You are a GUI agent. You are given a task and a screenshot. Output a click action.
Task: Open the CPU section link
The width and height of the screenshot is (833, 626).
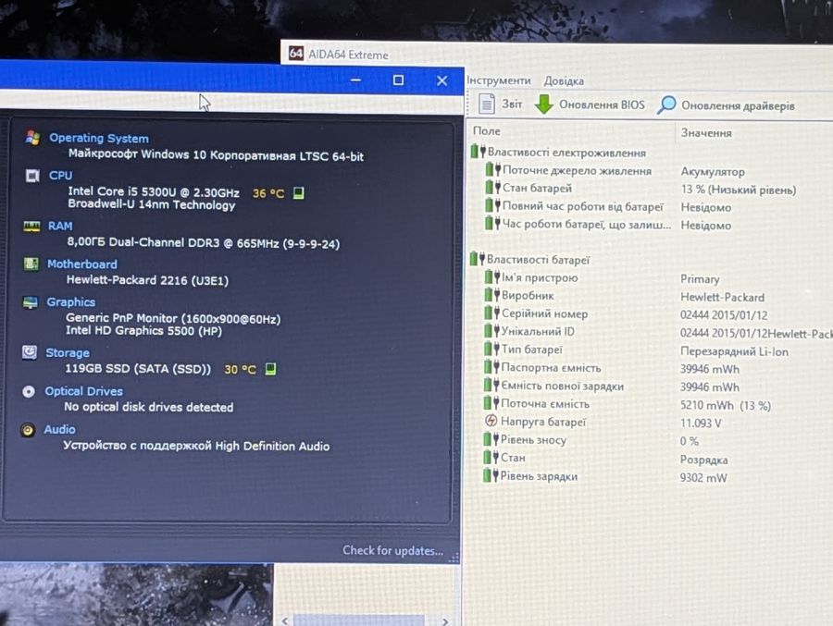60,175
